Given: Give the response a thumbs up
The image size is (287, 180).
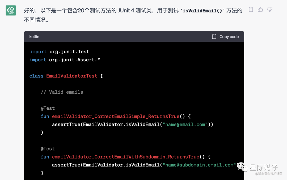Looking at the screenshot, I should (x=260, y=10).
